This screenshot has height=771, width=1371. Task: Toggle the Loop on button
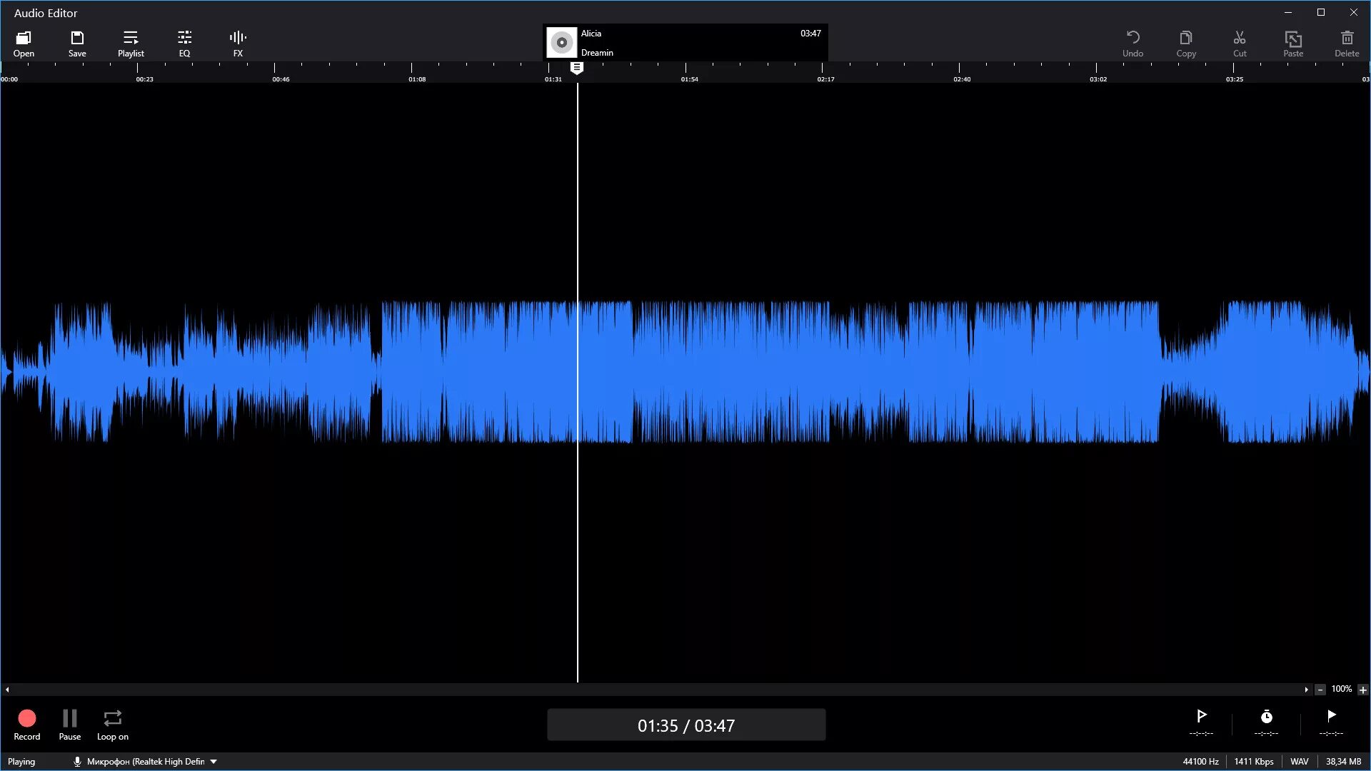click(112, 717)
